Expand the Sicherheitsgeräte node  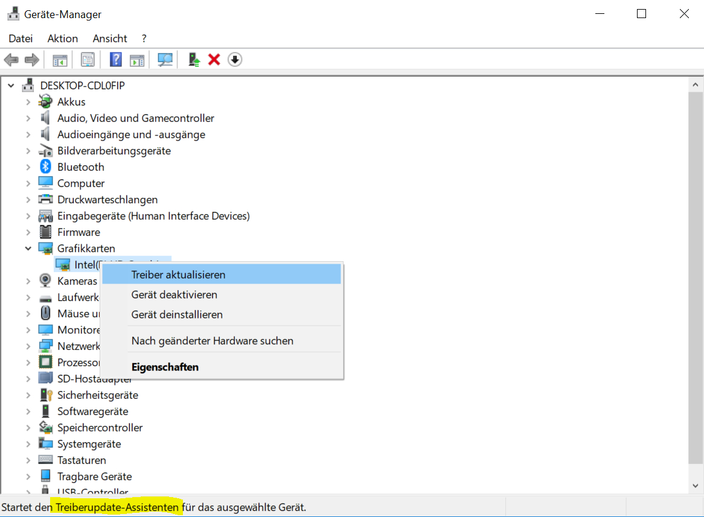pos(28,395)
